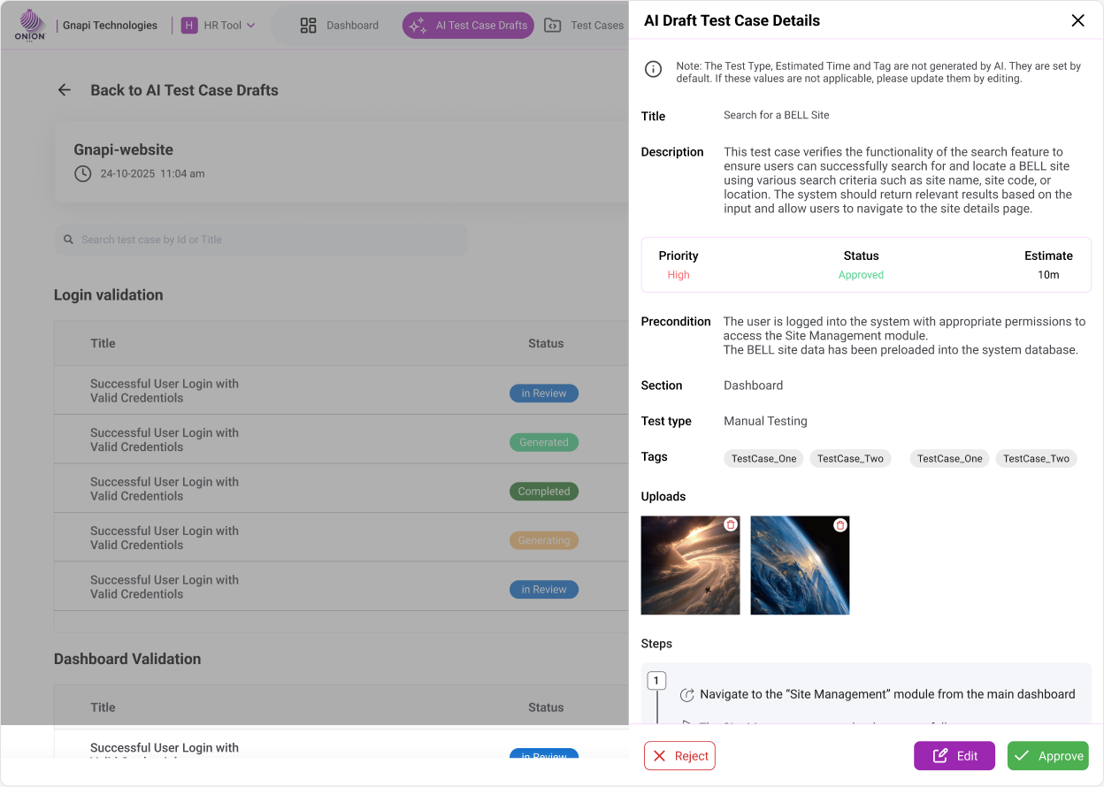Select the Generating status badge
Screen dimensions: 1104x787
coord(544,540)
